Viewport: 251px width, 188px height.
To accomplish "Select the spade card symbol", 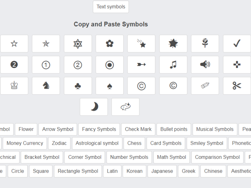I will [x=109, y=86].
